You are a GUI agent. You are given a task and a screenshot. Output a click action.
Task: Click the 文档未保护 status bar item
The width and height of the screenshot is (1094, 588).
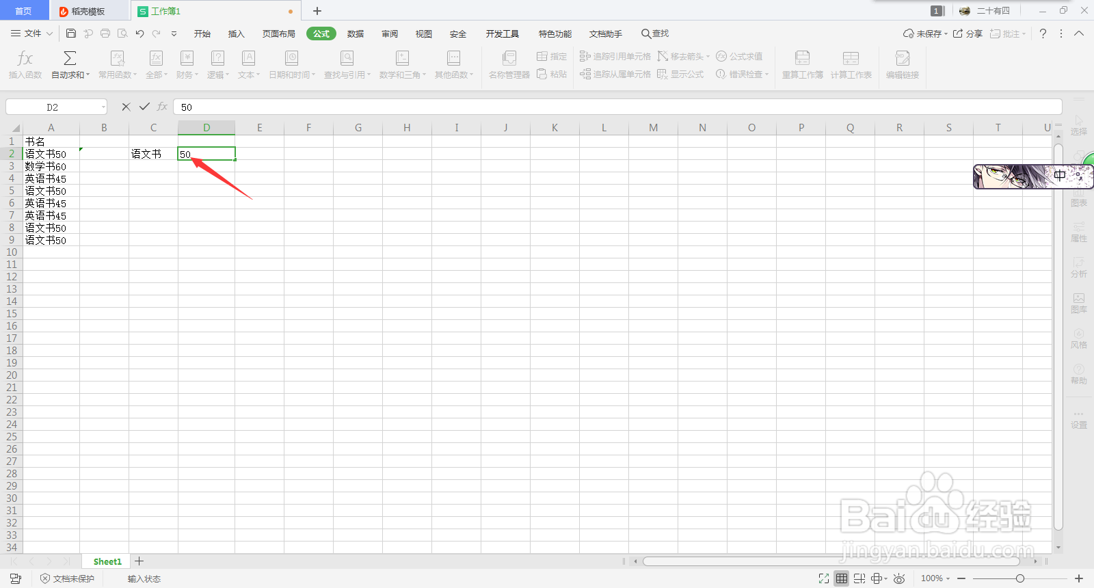tap(68, 578)
